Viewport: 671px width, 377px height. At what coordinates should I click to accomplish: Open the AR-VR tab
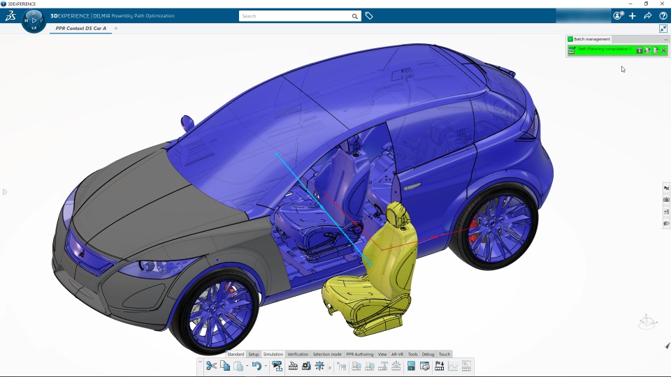coord(397,355)
